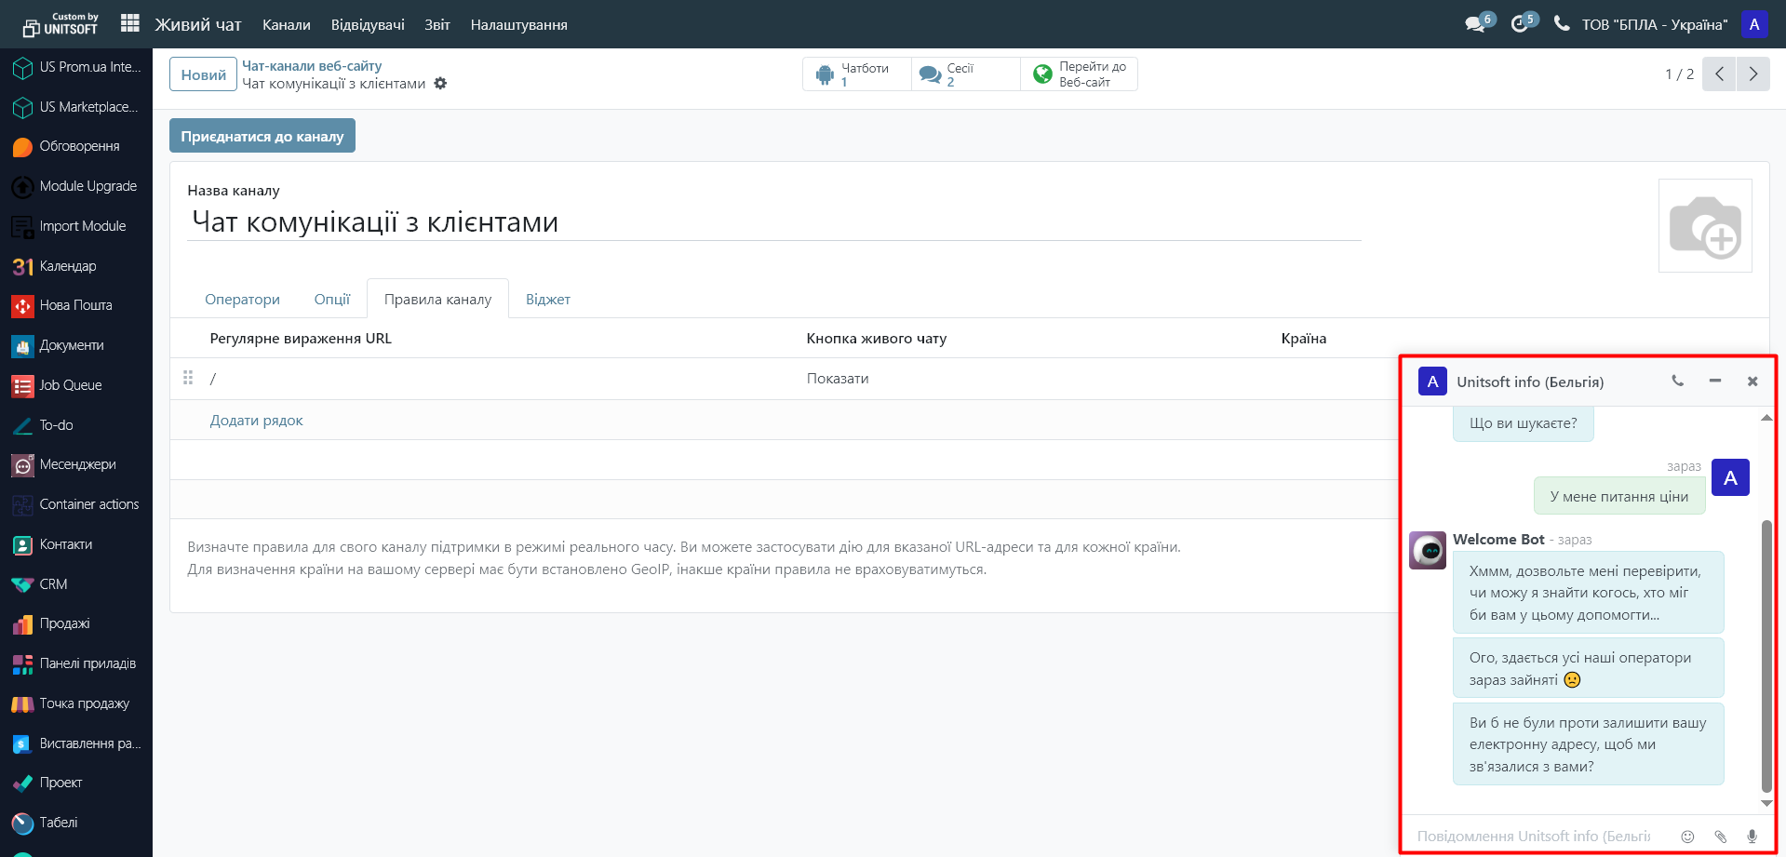Click the Додати рядок link

[x=256, y=421]
